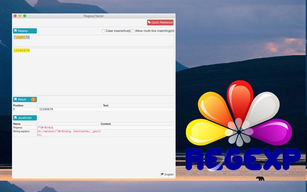Click the String.replace row name
Image resolution: width=307 pixels, height=192 pixels.
coord(21,131)
